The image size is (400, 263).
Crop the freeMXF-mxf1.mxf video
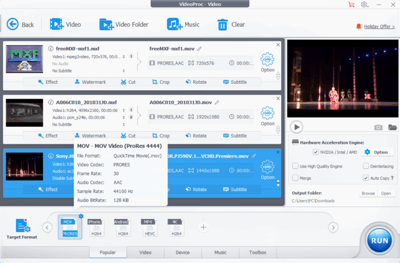pos(161,82)
